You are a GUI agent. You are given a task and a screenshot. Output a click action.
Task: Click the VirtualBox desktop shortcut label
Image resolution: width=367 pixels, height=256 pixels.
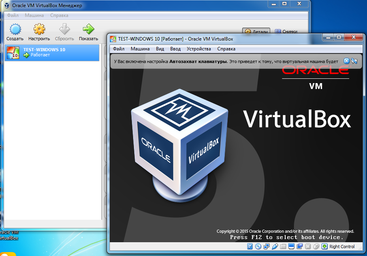(9, 235)
